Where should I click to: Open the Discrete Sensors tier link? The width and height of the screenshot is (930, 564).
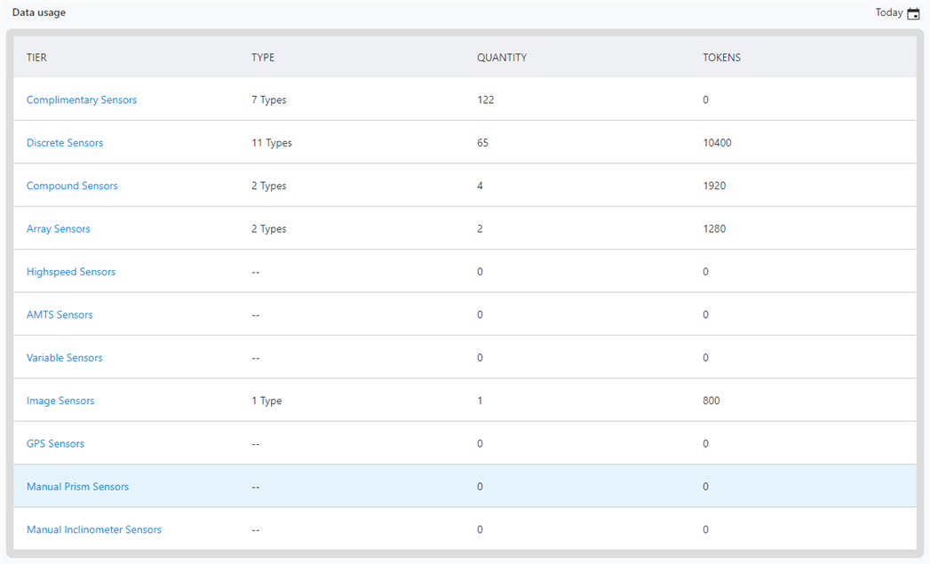pos(65,143)
